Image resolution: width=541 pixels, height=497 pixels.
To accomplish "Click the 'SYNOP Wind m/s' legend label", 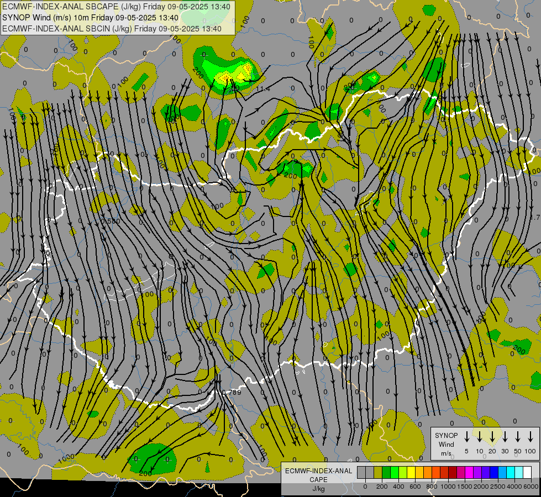I will tap(446, 444).
